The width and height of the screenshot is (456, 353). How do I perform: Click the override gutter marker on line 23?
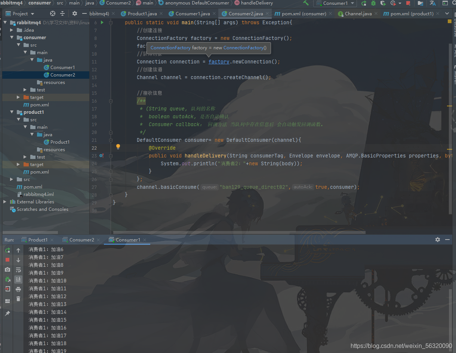tap(101, 156)
